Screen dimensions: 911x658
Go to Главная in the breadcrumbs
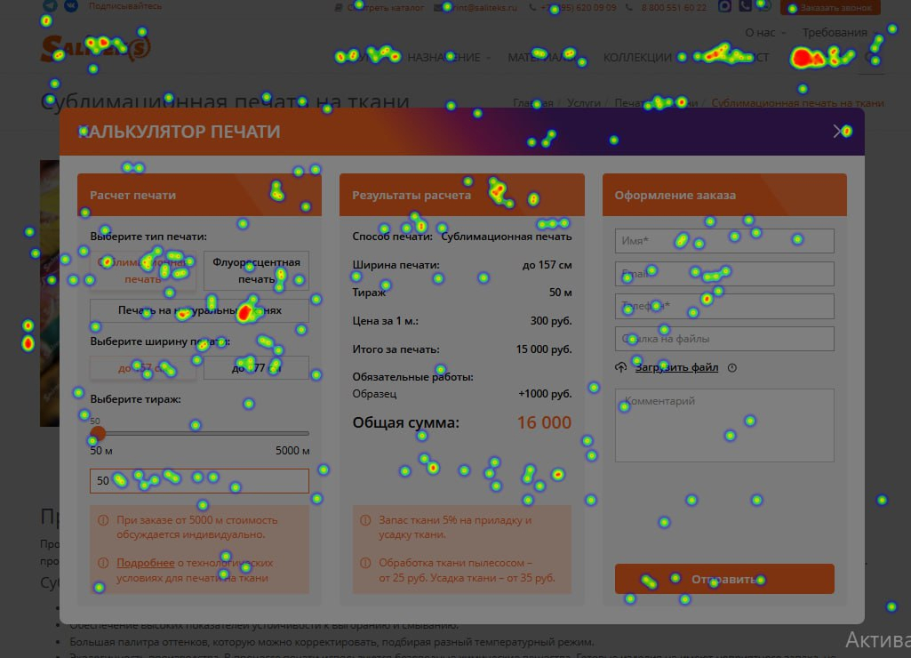click(532, 103)
